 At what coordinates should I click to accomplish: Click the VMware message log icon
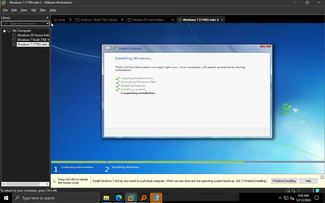click(x=317, y=191)
